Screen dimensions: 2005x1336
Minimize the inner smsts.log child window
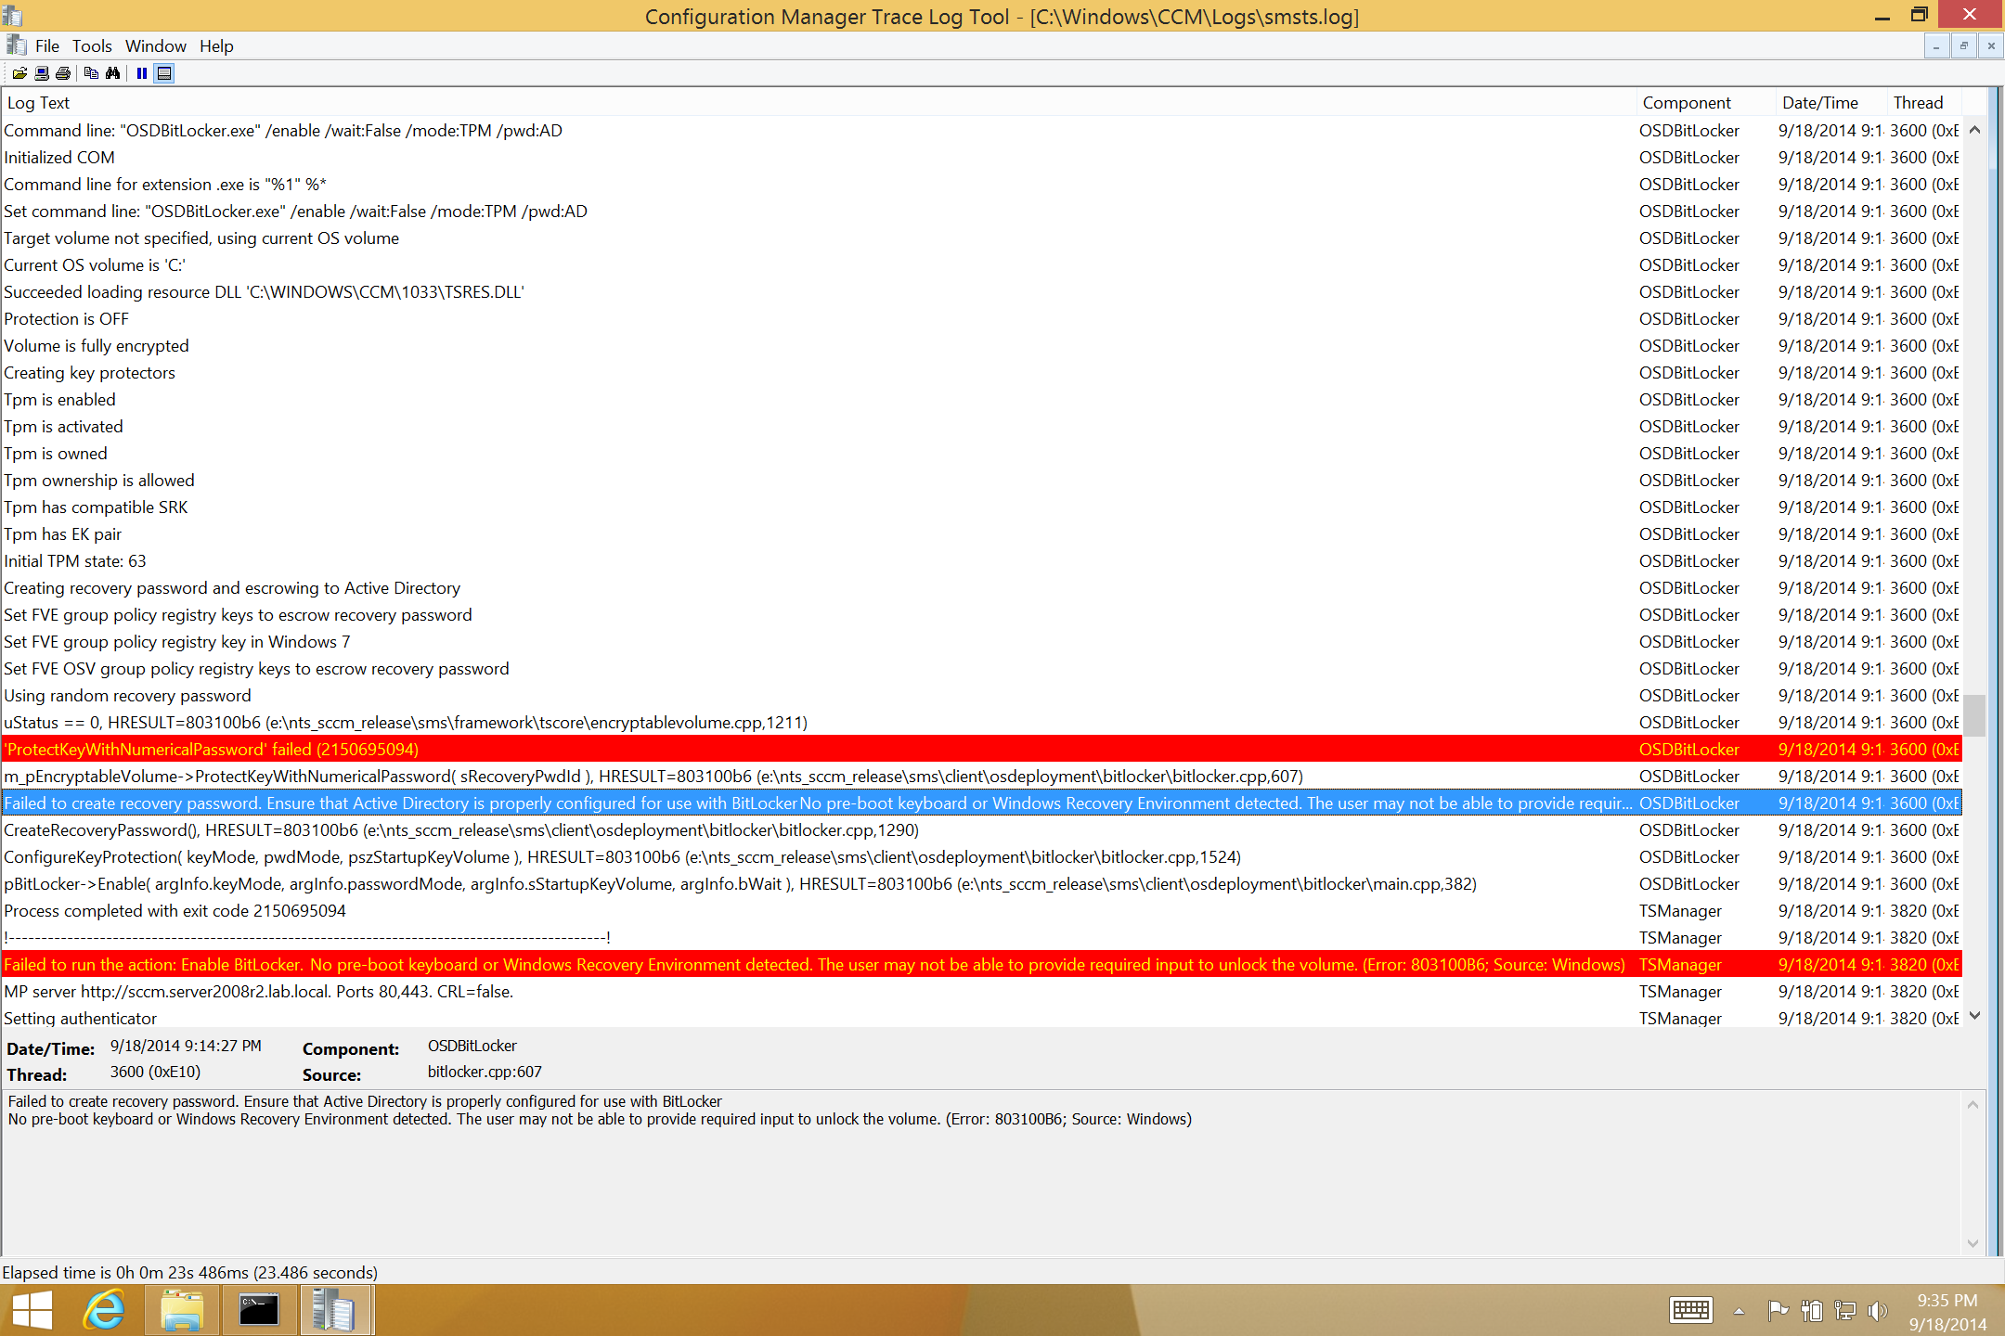(1936, 45)
